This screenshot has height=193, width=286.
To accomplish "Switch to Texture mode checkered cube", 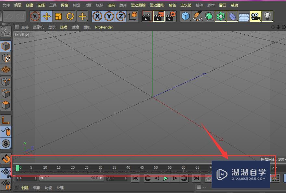I will click(6, 58).
